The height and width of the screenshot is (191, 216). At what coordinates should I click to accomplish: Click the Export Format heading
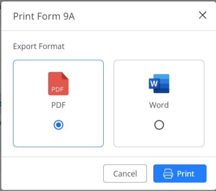click(x=39, y=47)
